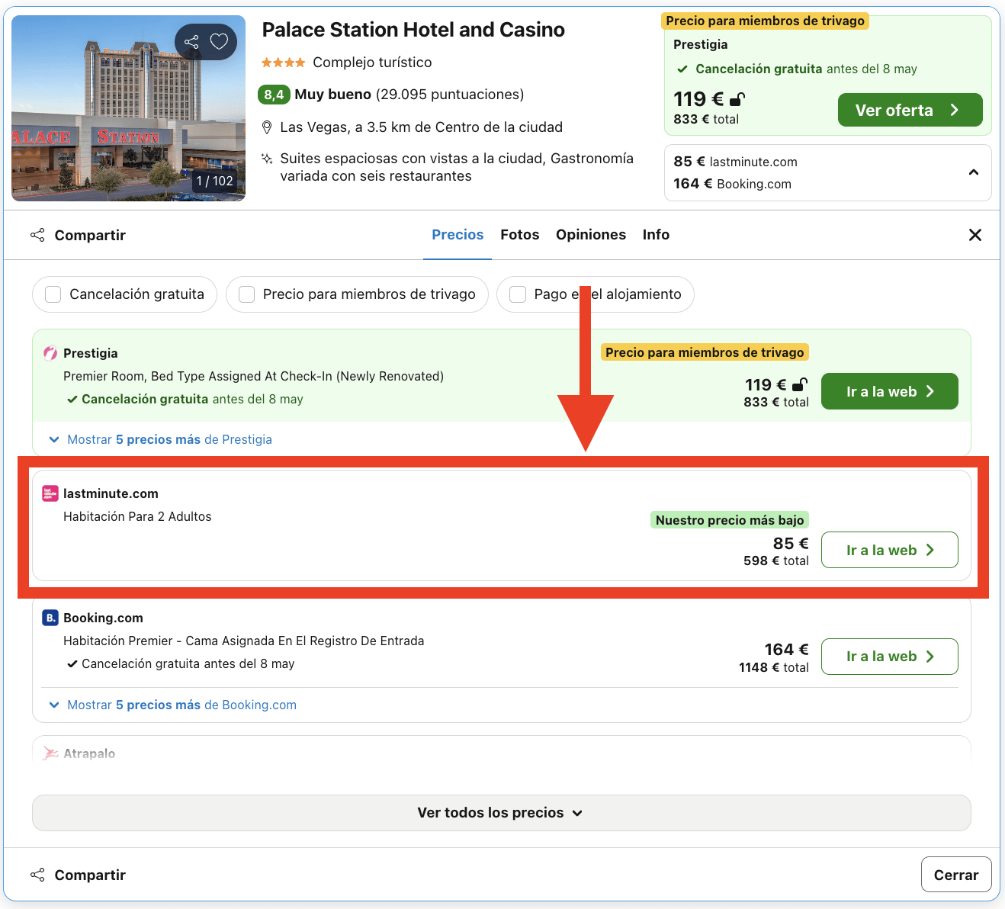The image size is (1005, 909).
Task: Open the hotel photo thumbnail 1 / 102
Action: click(x=129, y=108)
